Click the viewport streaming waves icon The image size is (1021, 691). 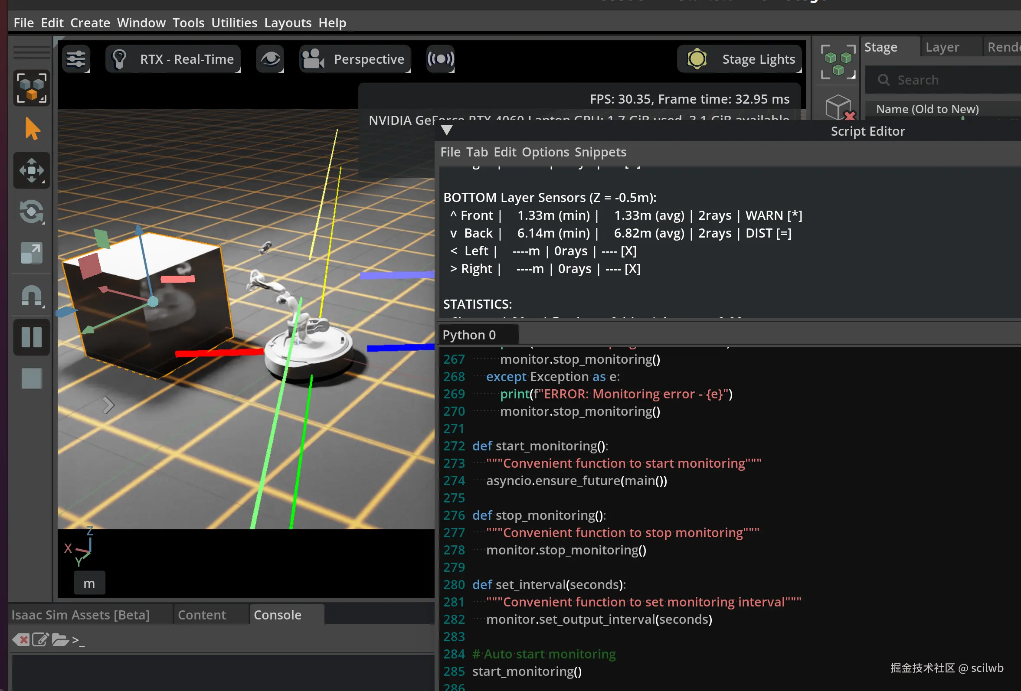pyautogui.click(x=440, y=59)
